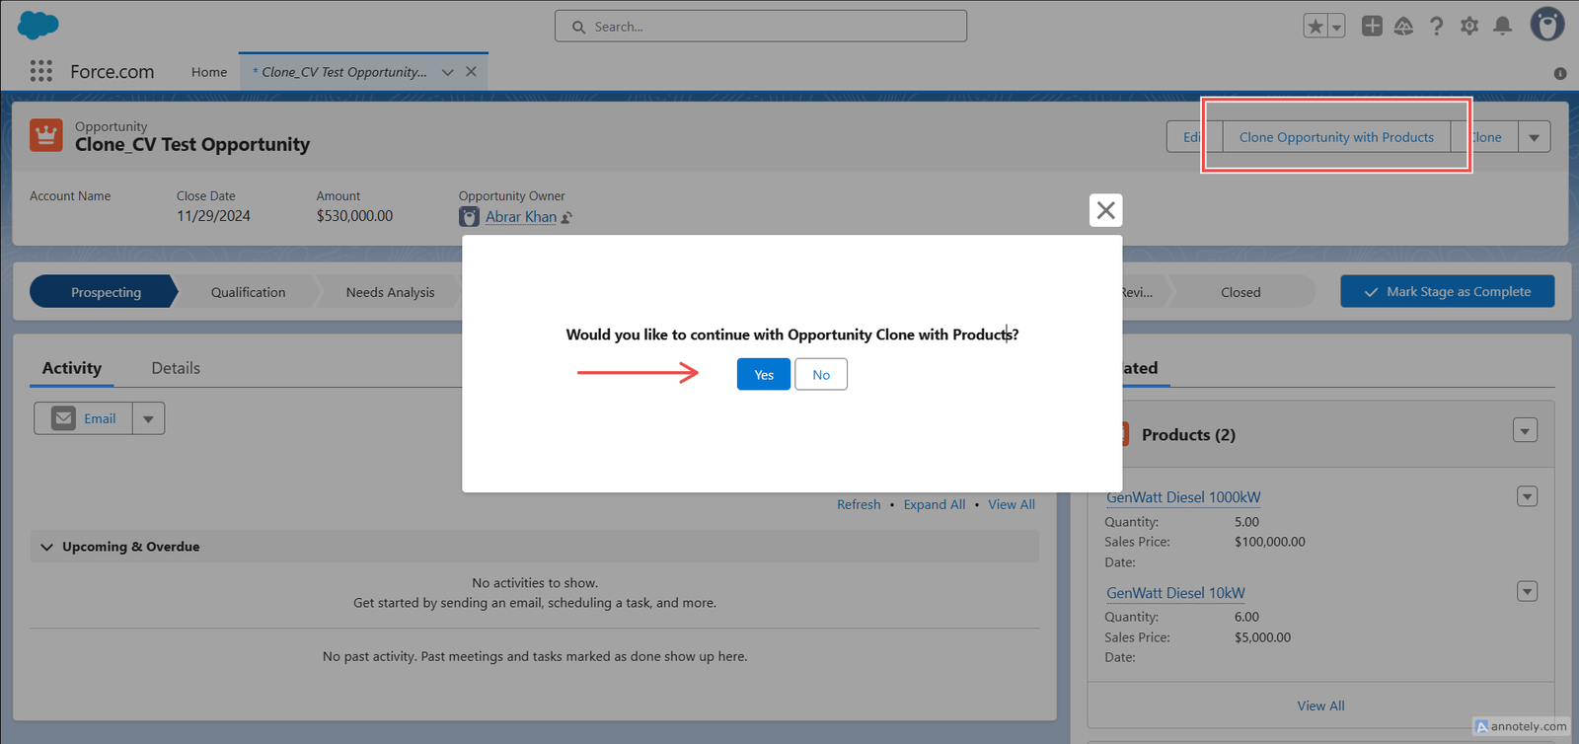Open the user profile avatar
This screenshot has height=744, width=1579.
[x=1546, y=24]
